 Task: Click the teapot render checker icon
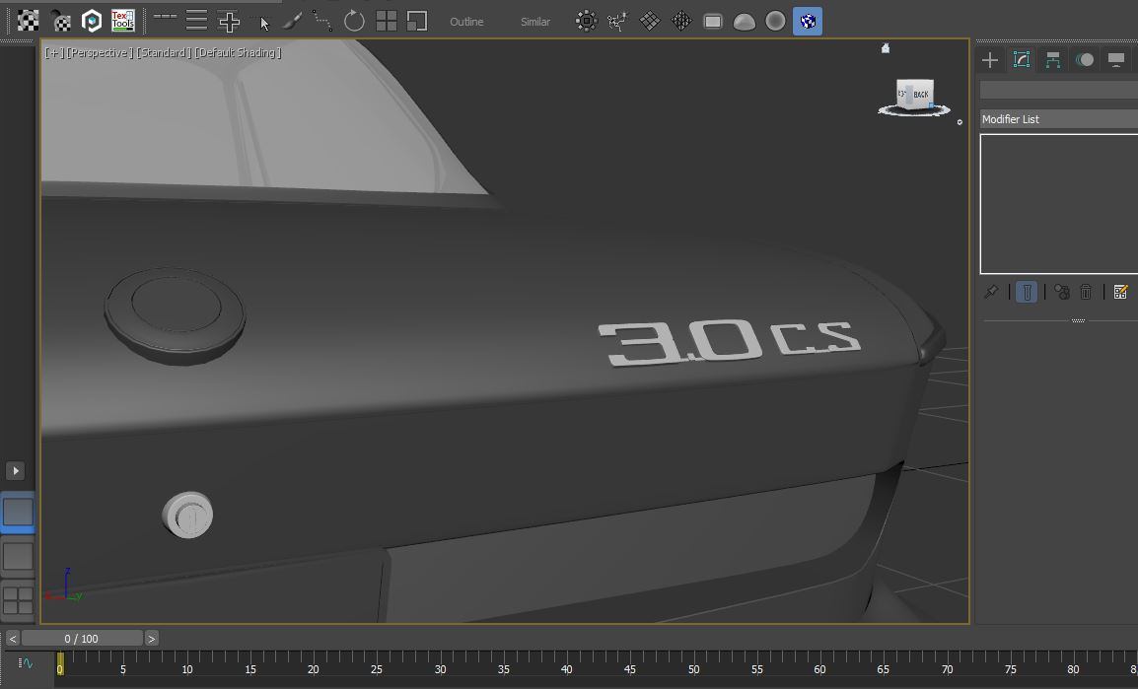[61, 21]
